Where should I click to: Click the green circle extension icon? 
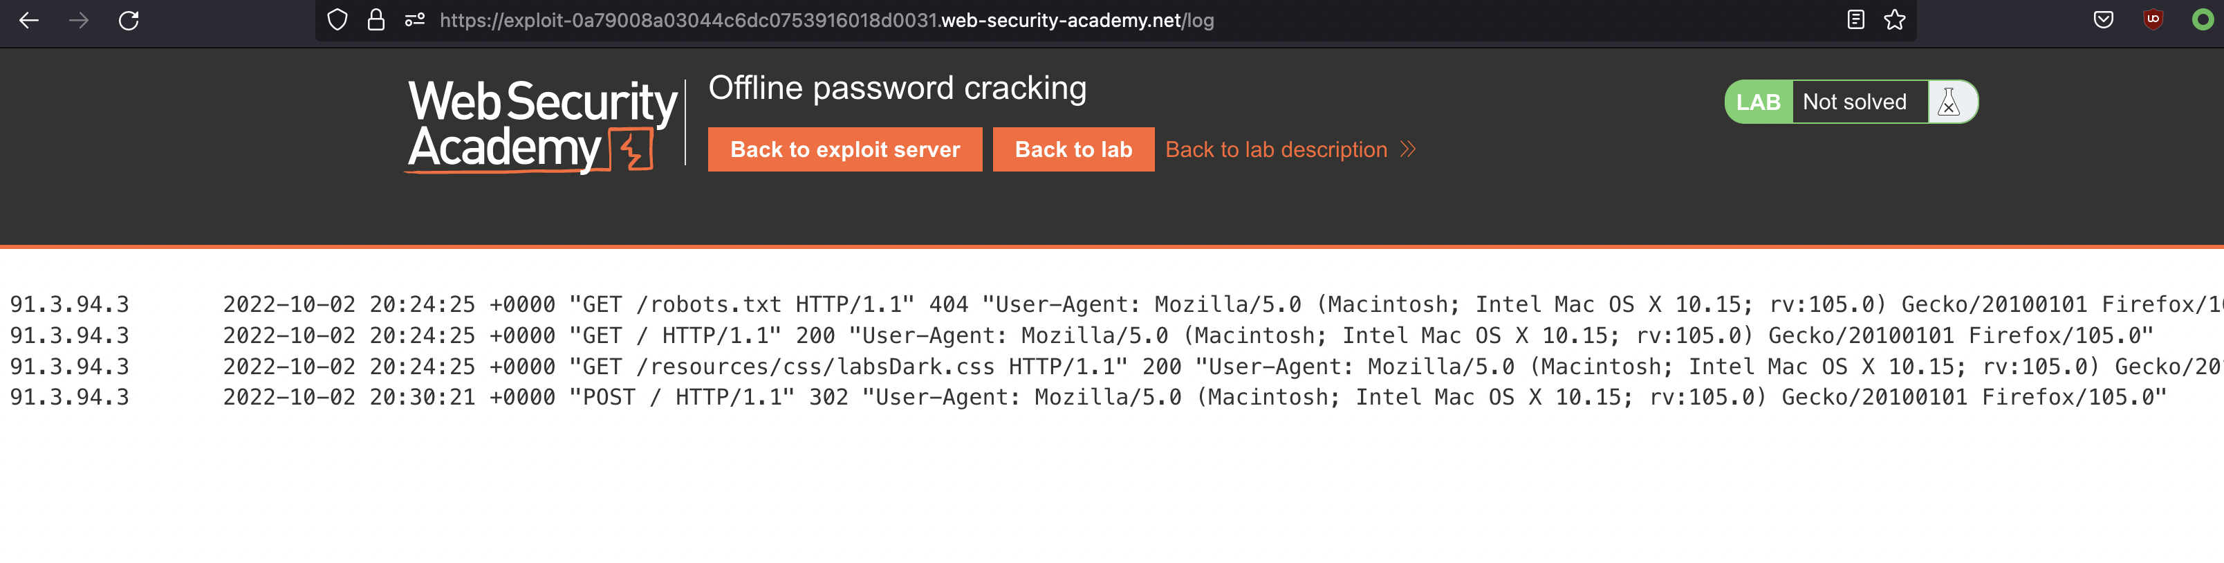tap(2203, 21)
